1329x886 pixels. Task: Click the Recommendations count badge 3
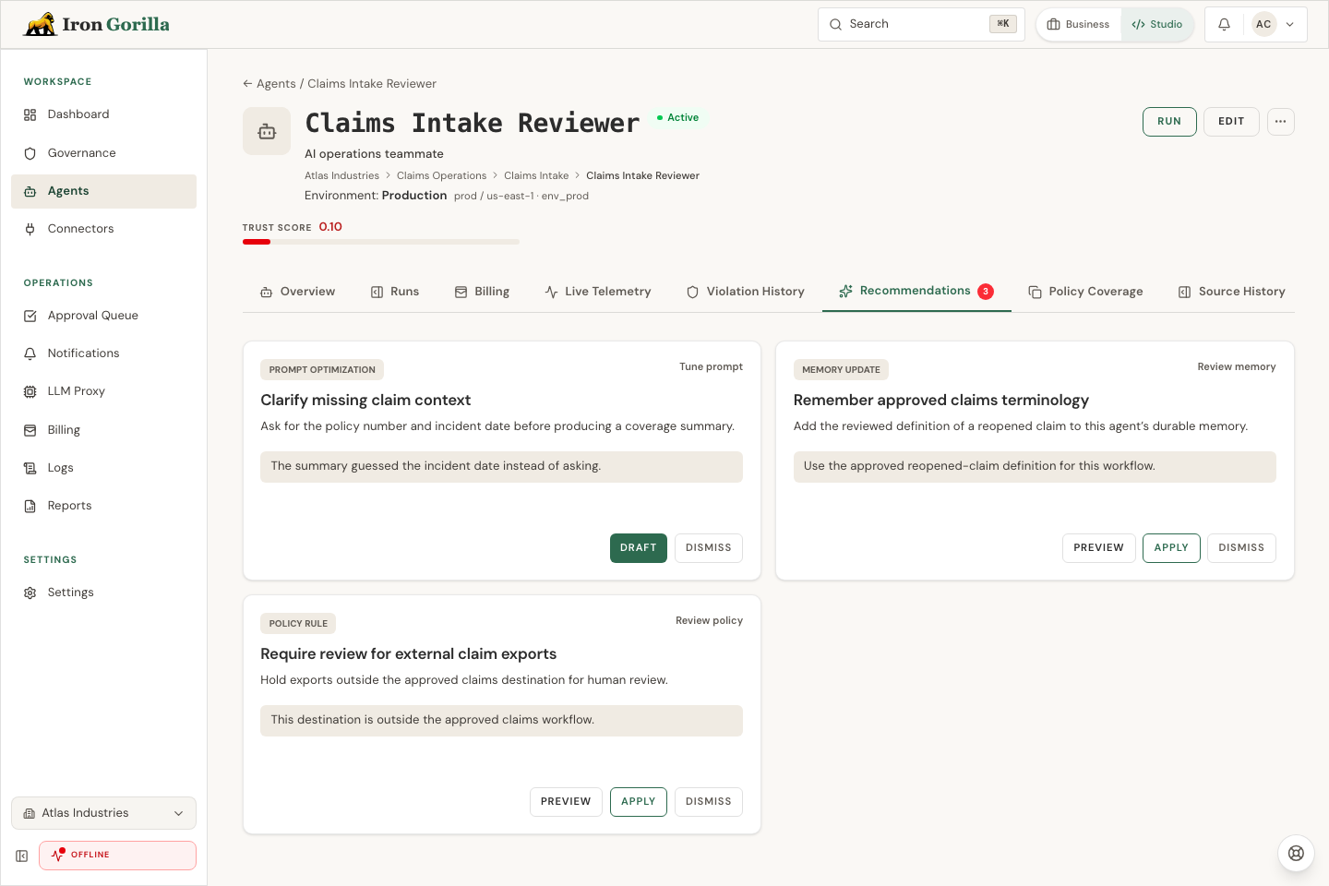[986, 292]
